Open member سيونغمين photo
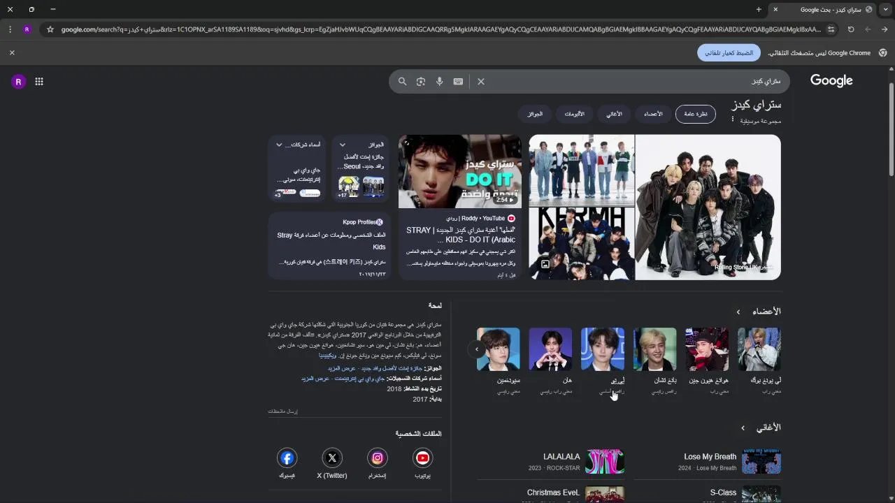This screenshot has height=503, width=895. click(499, 349)
